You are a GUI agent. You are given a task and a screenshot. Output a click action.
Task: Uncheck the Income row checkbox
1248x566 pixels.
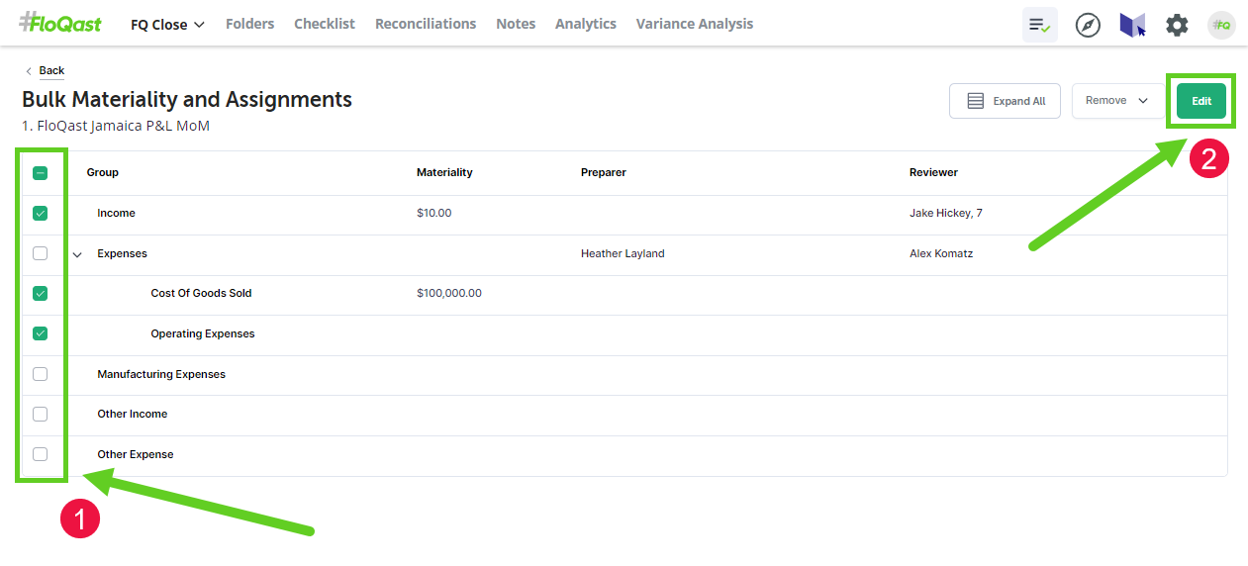tap(41, 213)
